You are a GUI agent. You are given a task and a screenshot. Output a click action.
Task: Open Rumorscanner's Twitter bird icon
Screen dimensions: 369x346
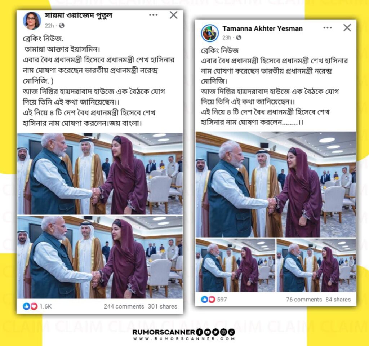pyautogui.click(x=215, y=332)
